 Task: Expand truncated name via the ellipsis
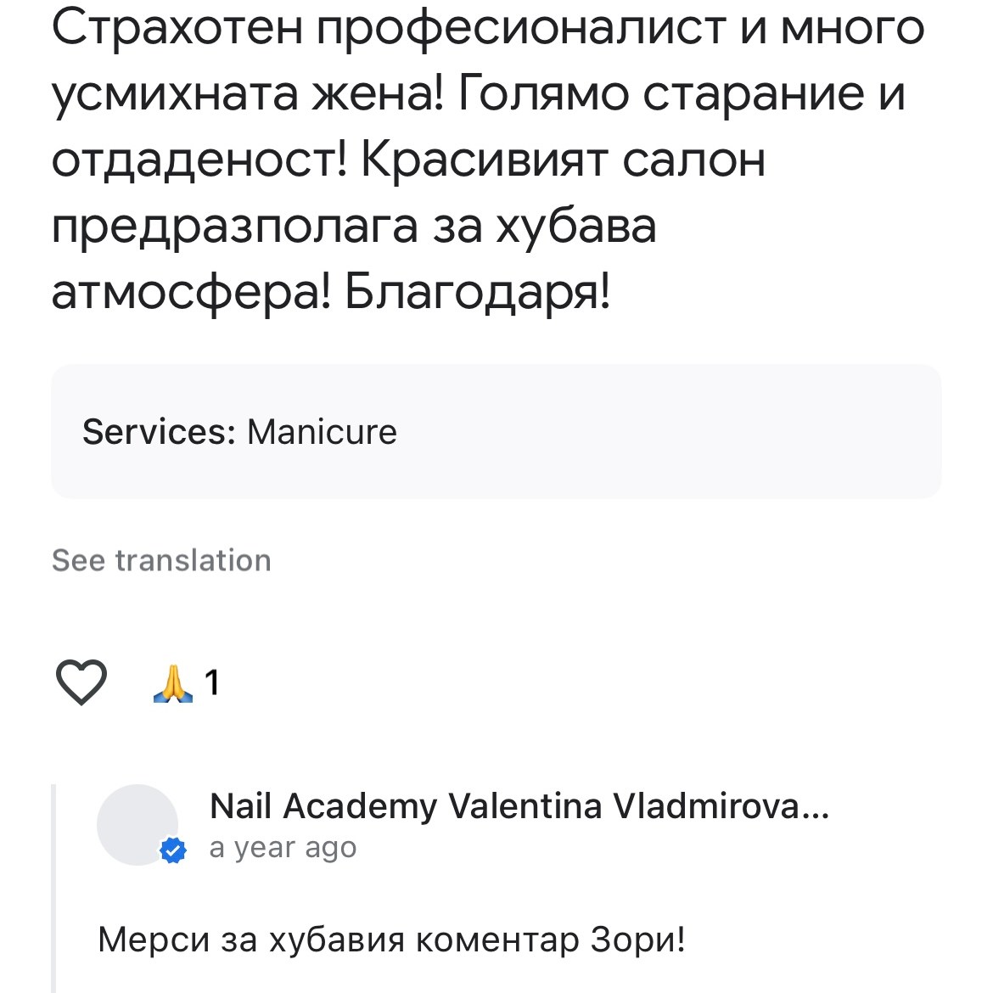(x=816, y=806)
